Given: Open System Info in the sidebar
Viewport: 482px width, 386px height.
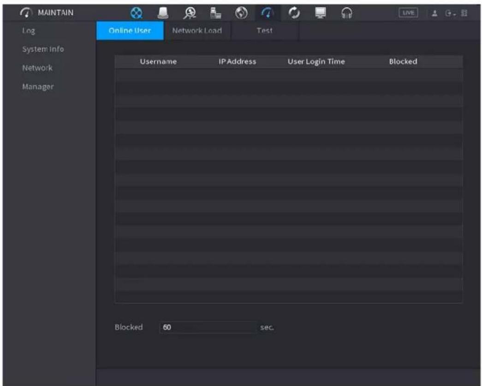Looking at the screenshot, I should point(43,49).
